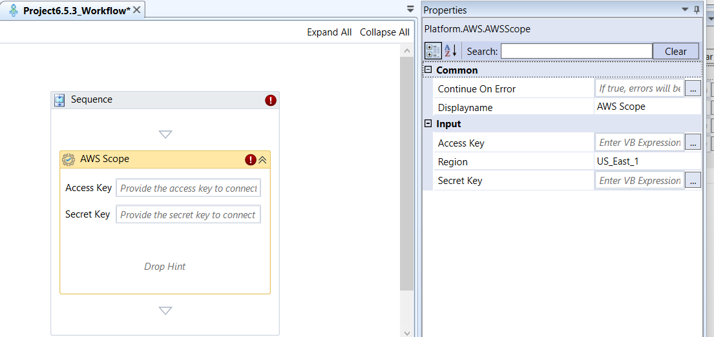Click the designer vertical scrollbar up arrow
714x337 pixels.
(x=407, y=51)
